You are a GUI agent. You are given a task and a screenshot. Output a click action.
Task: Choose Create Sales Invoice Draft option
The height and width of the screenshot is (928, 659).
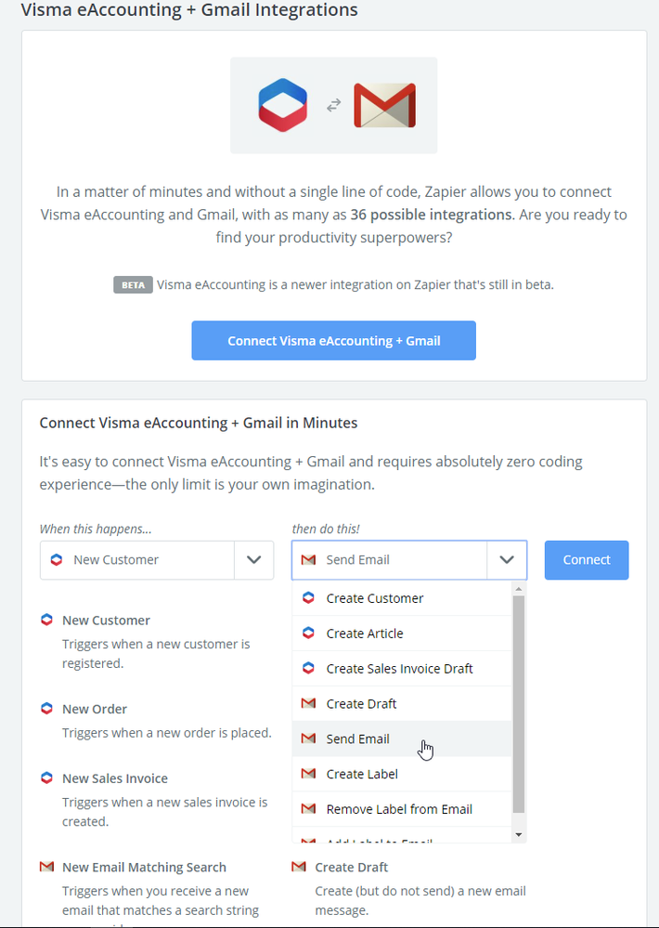pos(399,669)
